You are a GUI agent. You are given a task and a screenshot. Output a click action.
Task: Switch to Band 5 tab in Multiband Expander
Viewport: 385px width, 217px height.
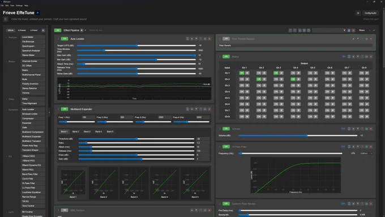point(110,131)
